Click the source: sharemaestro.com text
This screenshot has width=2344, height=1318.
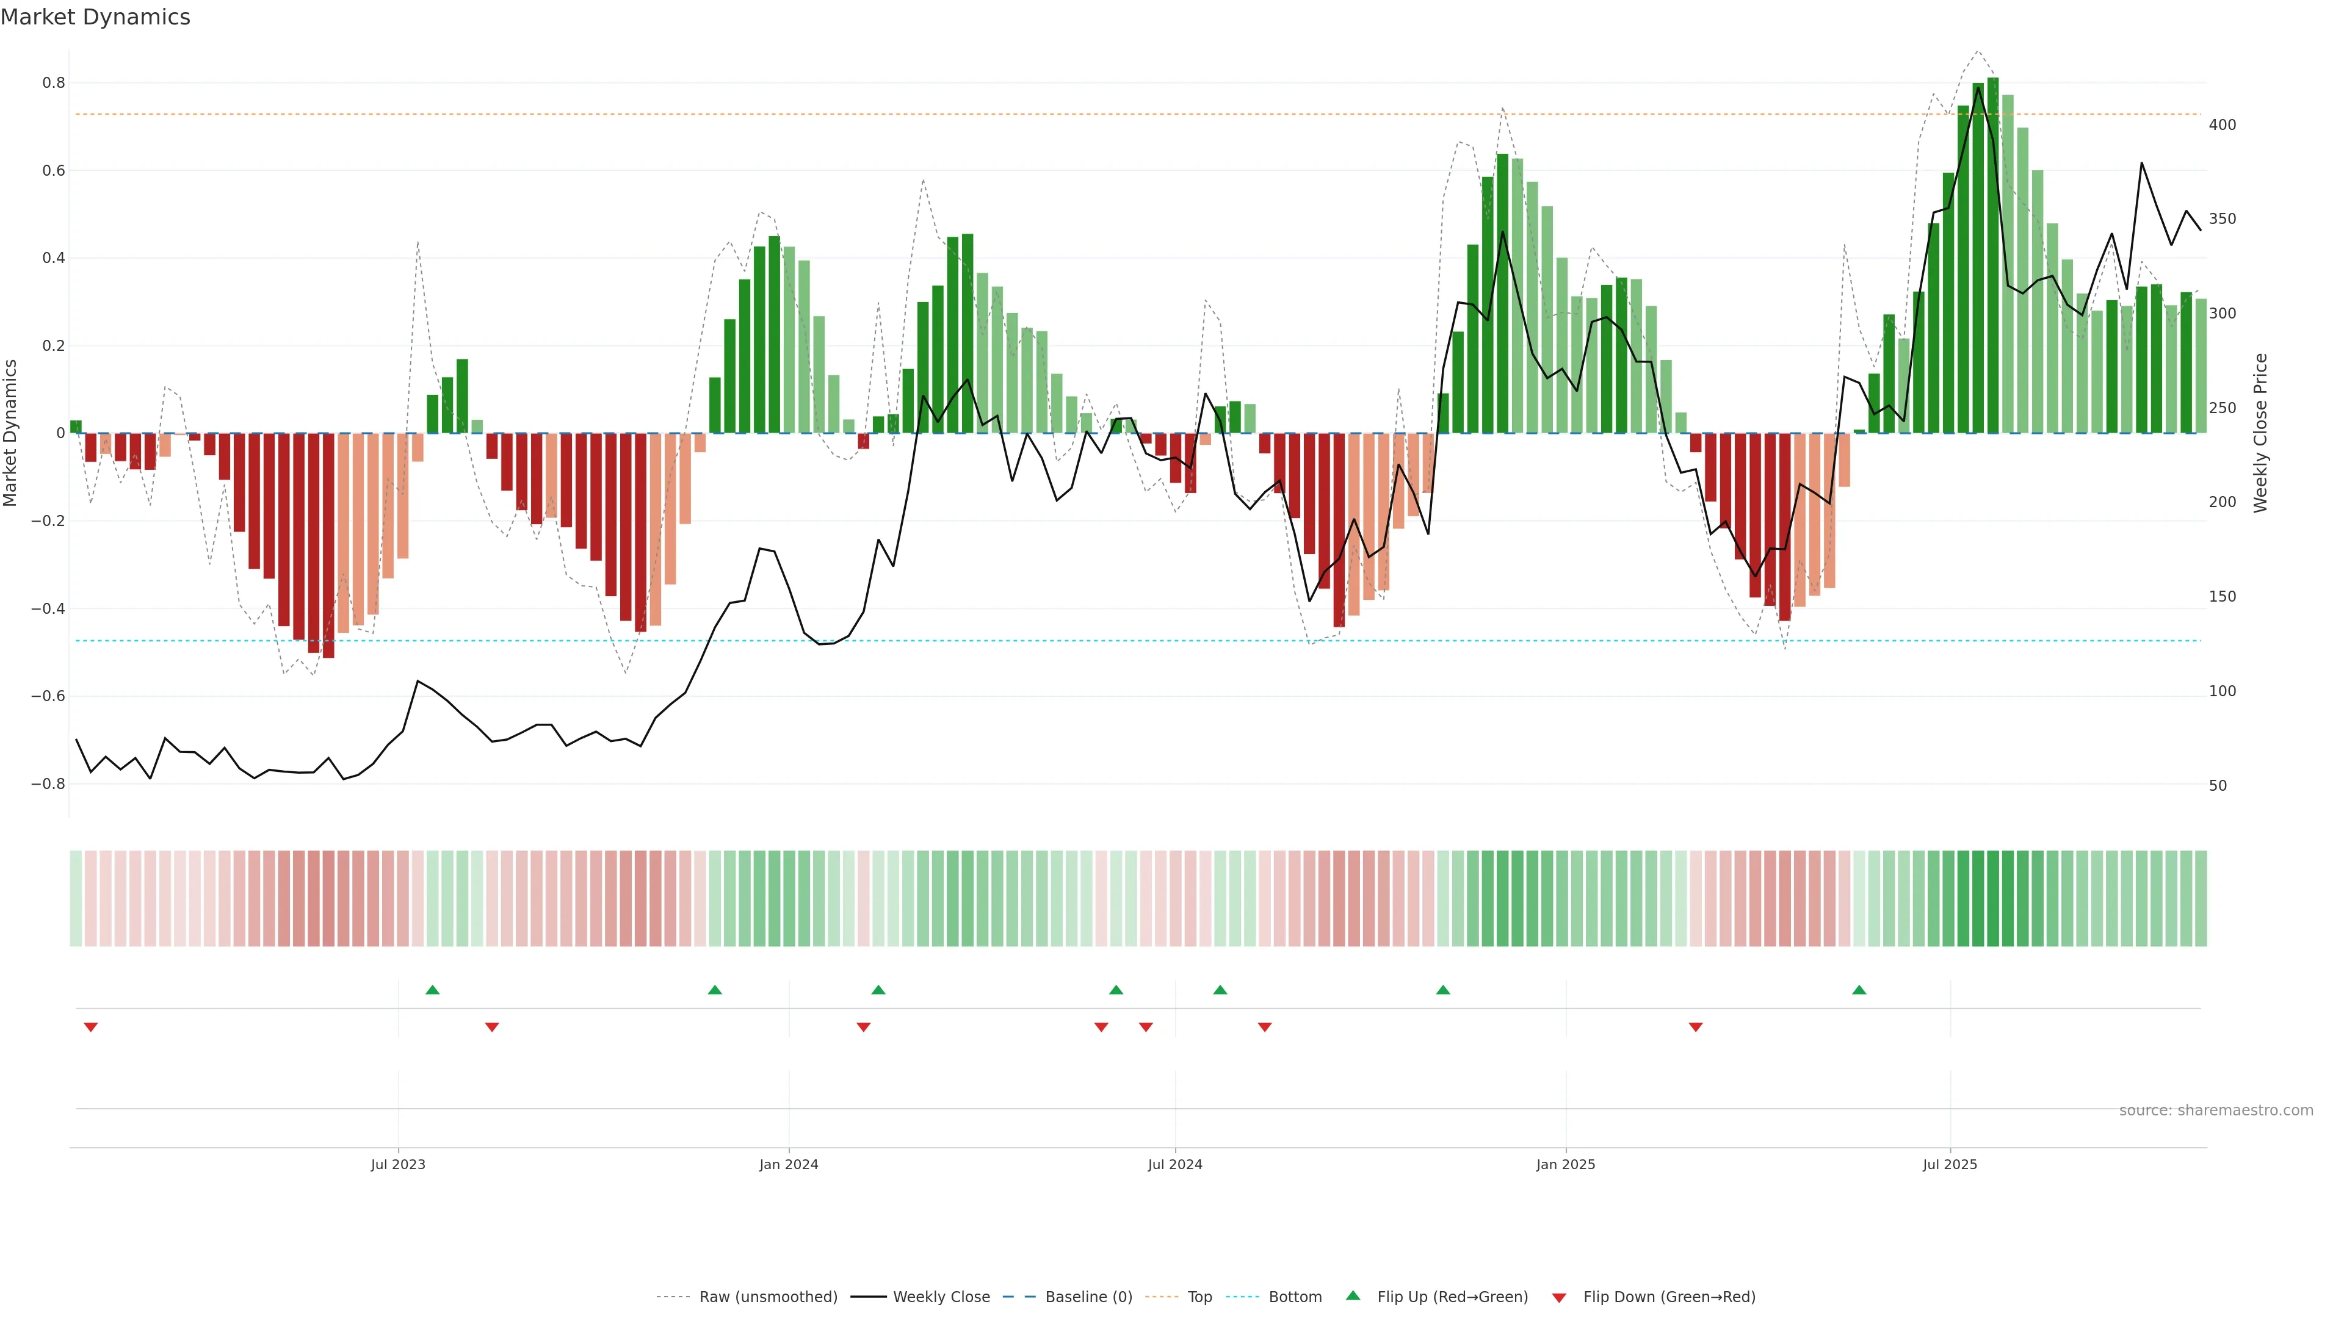[2216, 1111]
